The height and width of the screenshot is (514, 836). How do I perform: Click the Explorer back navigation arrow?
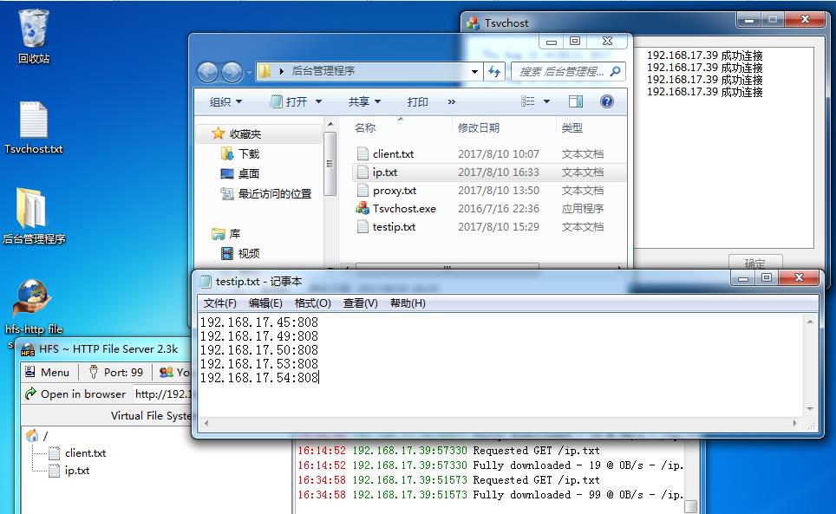[207, 71]
